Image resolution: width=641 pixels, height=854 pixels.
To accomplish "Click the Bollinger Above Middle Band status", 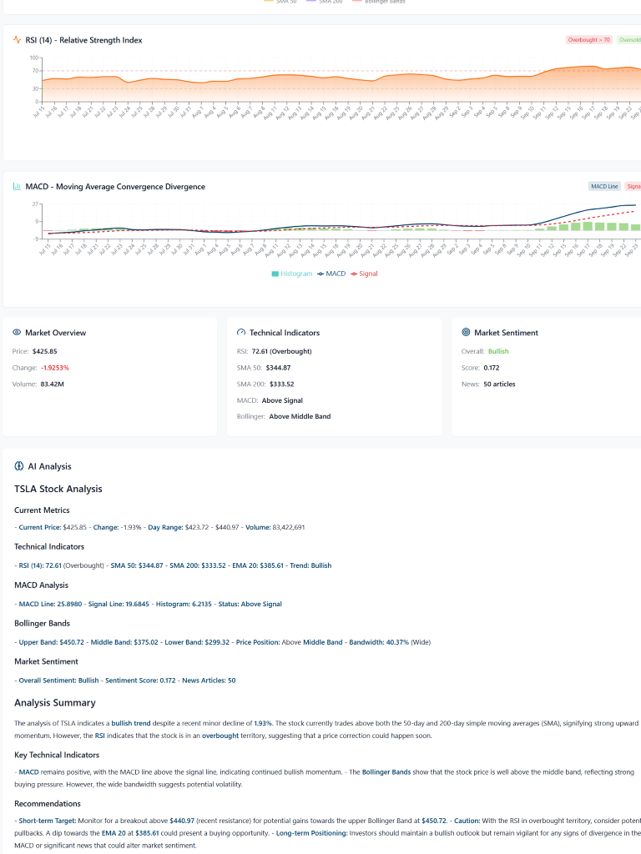I will pos(300,416).
